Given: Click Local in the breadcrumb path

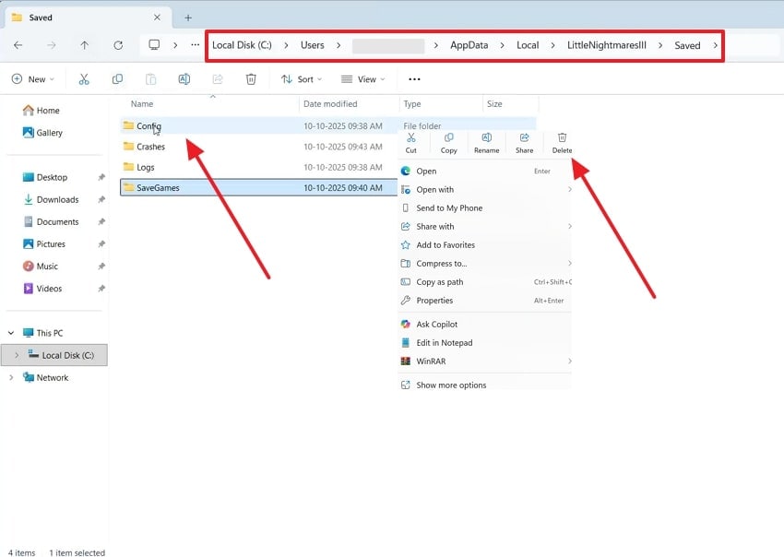Looking at the screenshot, I should [528, 45].
